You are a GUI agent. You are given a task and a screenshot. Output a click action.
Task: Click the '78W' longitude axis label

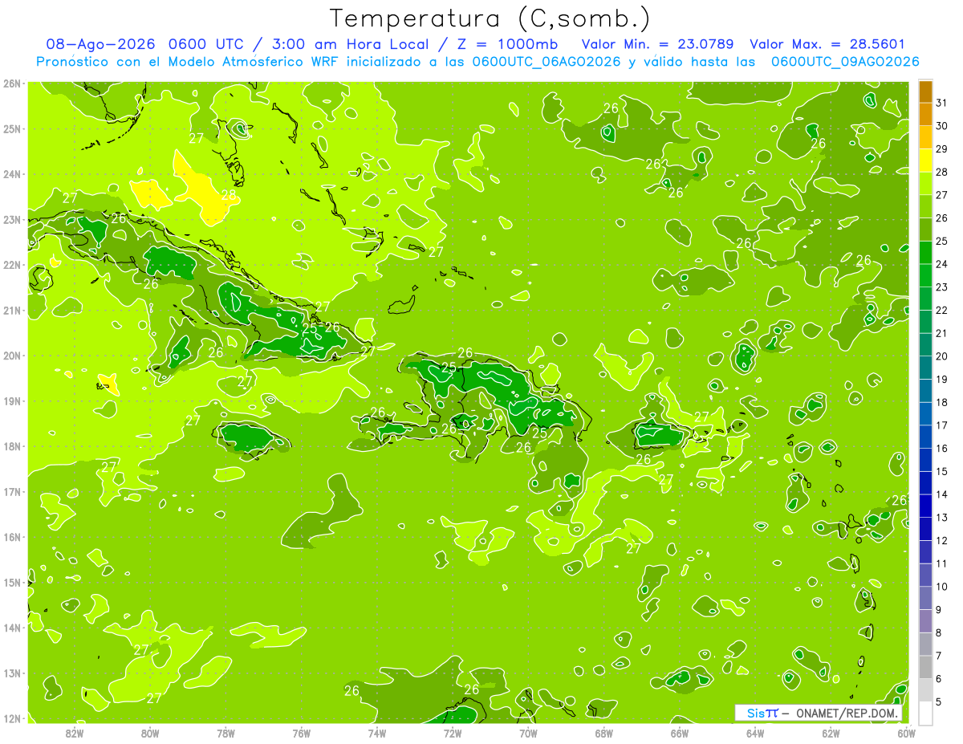click(226, 733)
